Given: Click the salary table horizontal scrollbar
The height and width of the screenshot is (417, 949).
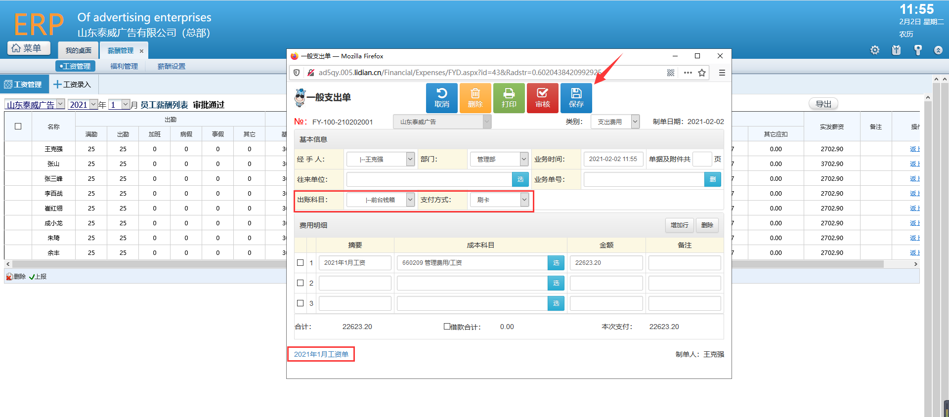Looking at the screenshot, I should [447, 264].
